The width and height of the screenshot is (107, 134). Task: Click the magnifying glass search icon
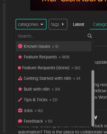tap(90, 36)
